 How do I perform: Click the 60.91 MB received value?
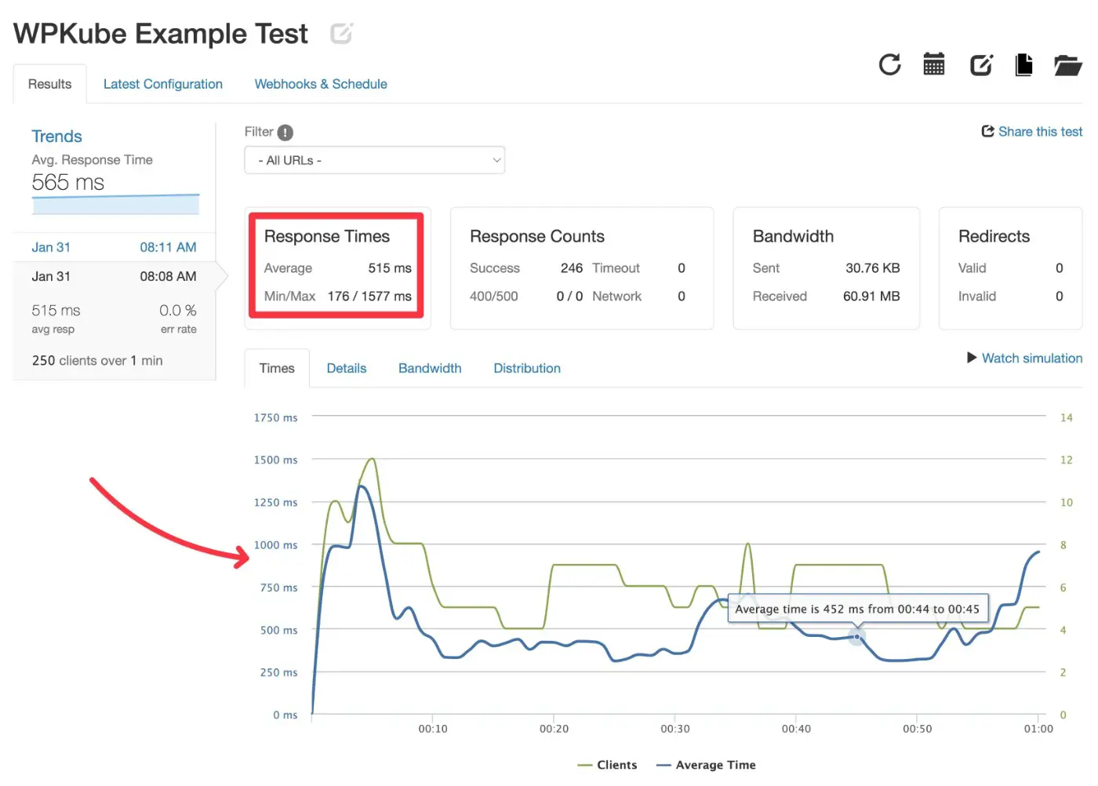(x=871, y=296)
